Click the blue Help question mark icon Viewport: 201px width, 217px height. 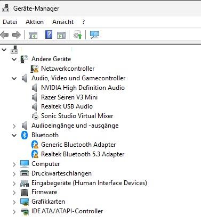(x=49, y=35)
